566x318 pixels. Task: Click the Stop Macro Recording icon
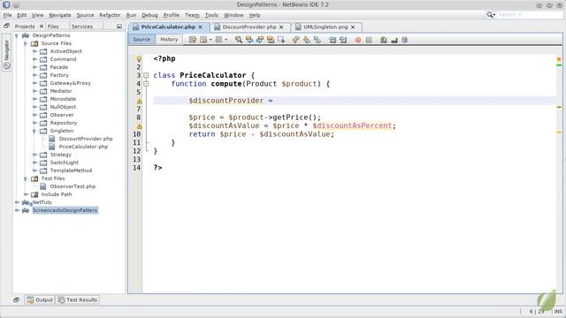pos(369,40)
